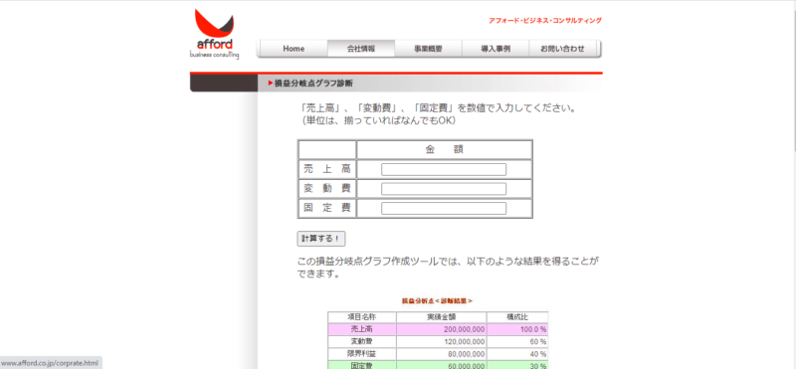Click the アフォード・ビジネス・コンサルティング header text
This screenshot has width=796, height=369.
pos(545,21)
